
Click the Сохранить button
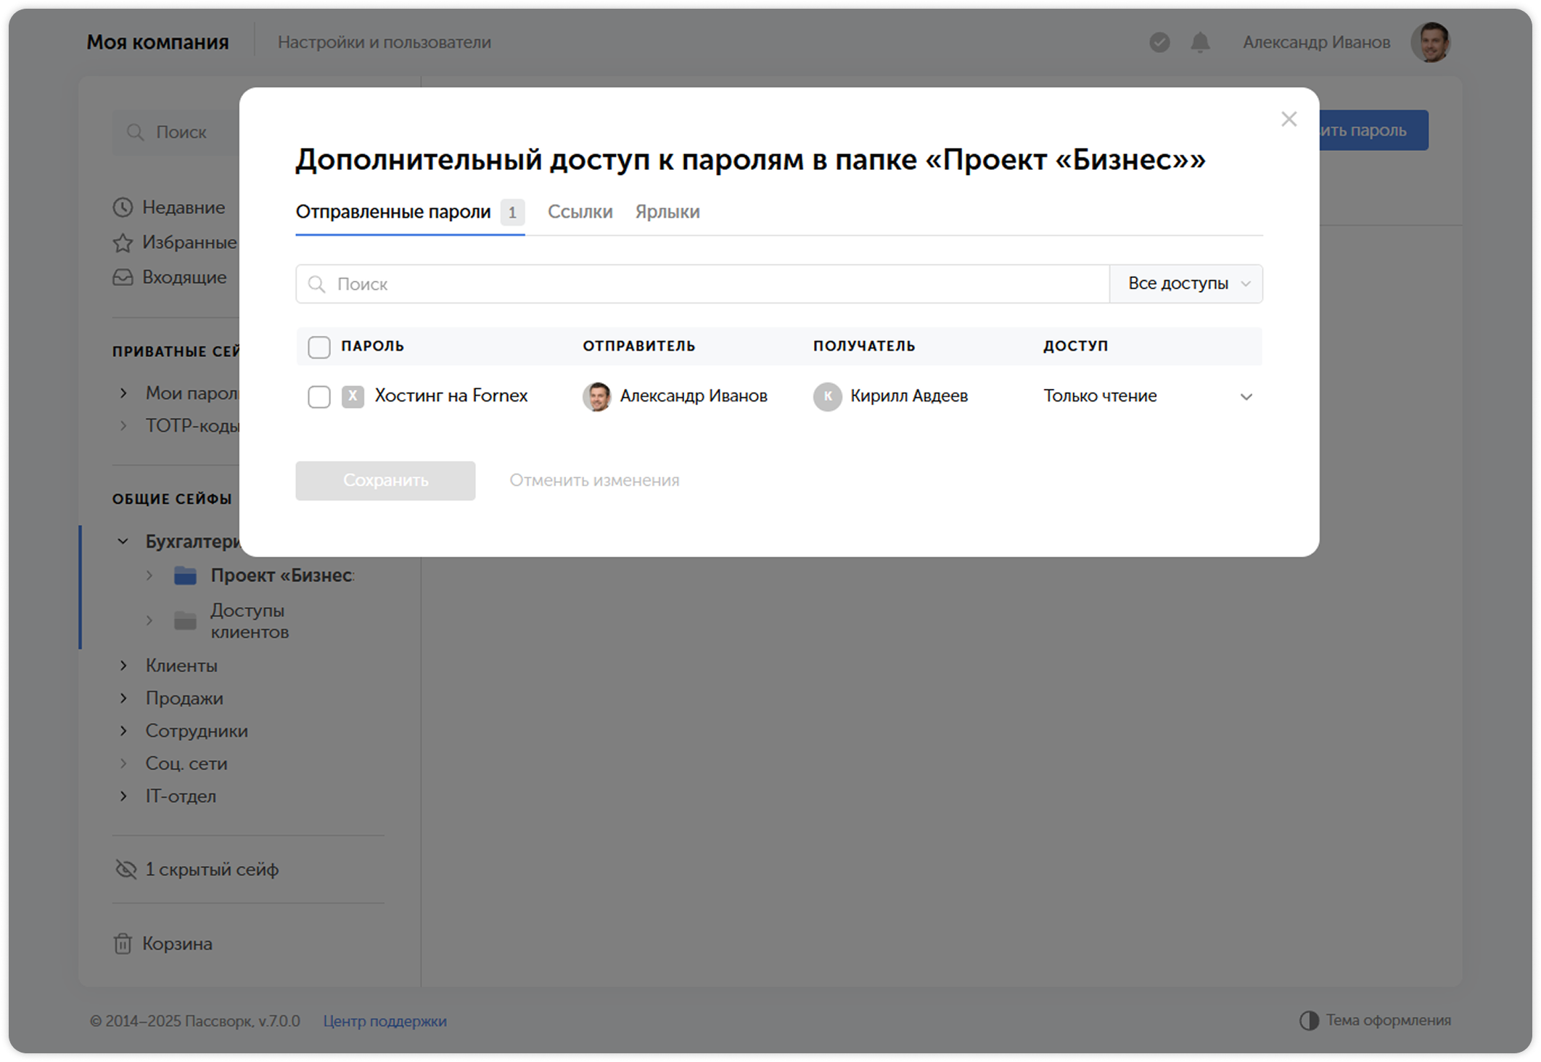[385, 481]
